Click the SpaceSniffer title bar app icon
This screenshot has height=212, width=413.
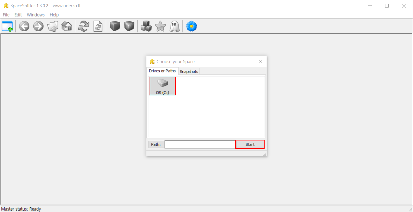6,6
